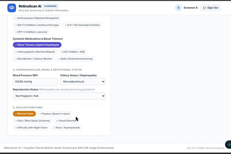Toggle off the Blurred Vision symptom
This screenshot has width=231, height=154.
pyautogui.click(x=24, y=114)
